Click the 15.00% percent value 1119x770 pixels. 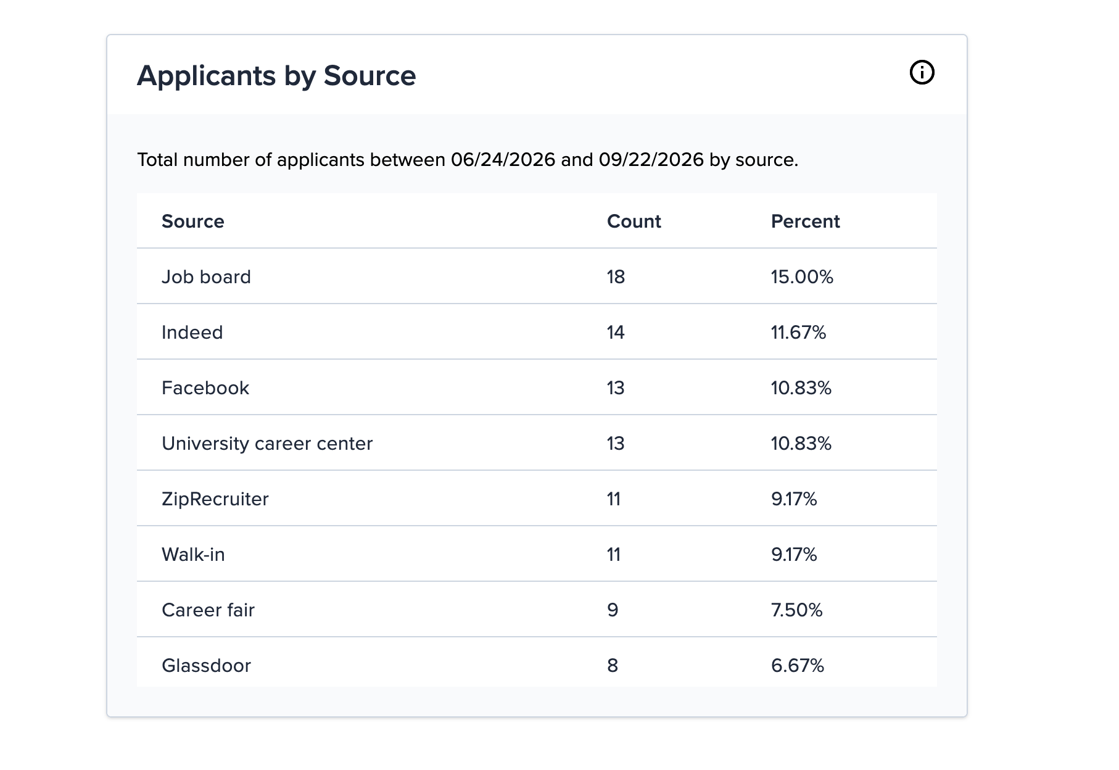(802, 277)
